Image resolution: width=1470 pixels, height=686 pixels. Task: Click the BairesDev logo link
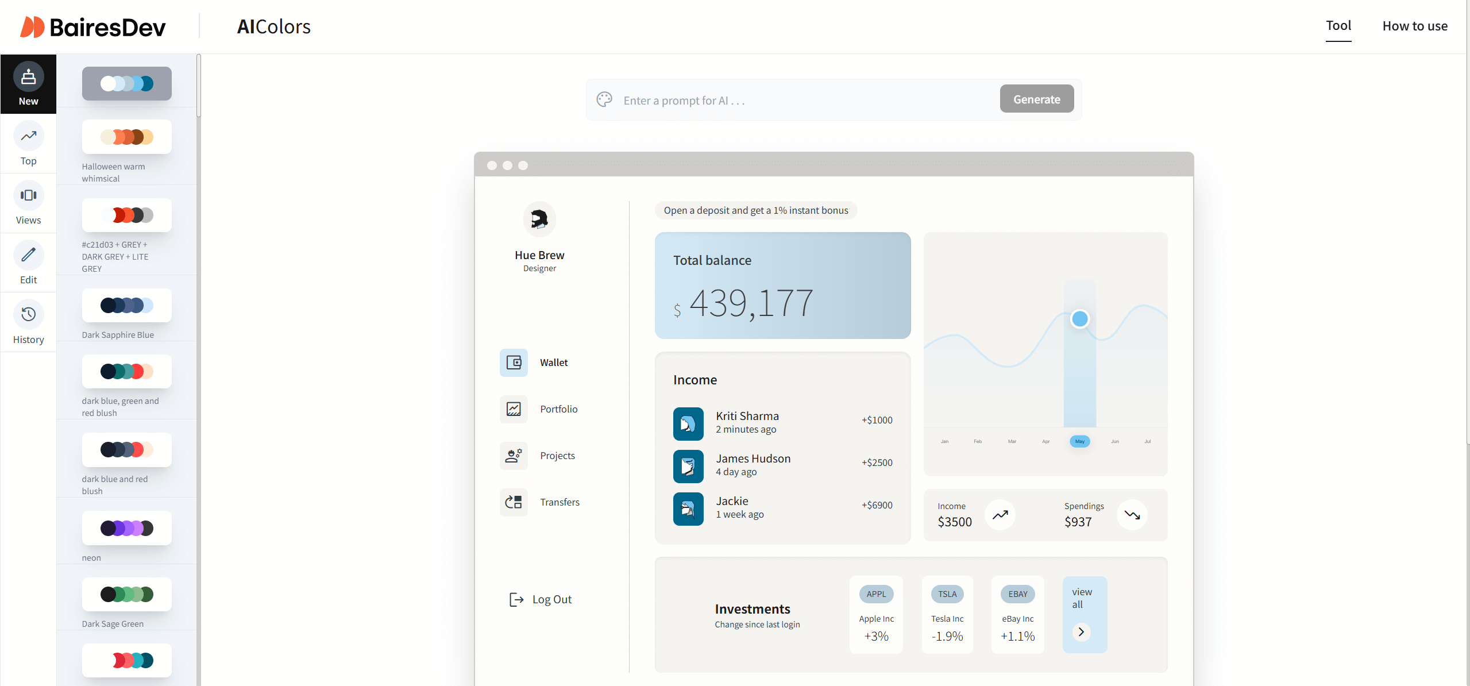click(93, 27)
